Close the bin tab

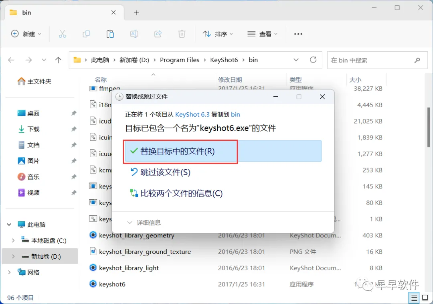(x=113, y=12)
